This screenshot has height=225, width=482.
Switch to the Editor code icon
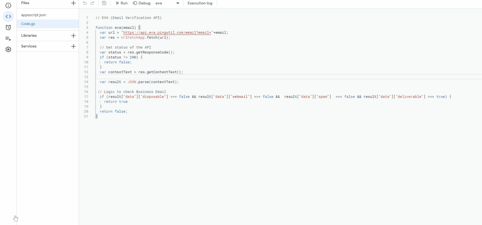click(8, 16)
